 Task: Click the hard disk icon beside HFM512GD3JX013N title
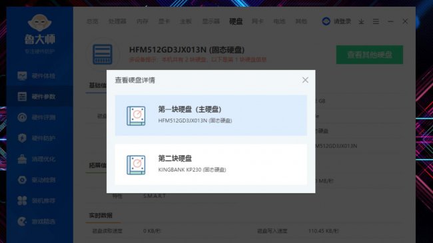tap(103, 54)
